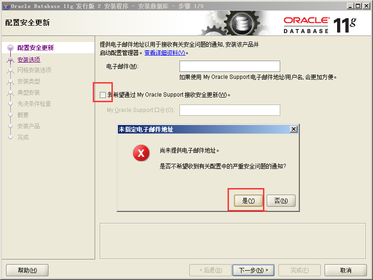The image size is (373, 280).
Task: Click the 配置安全更新 step bullet icon
Action: (x=10, y=48)
